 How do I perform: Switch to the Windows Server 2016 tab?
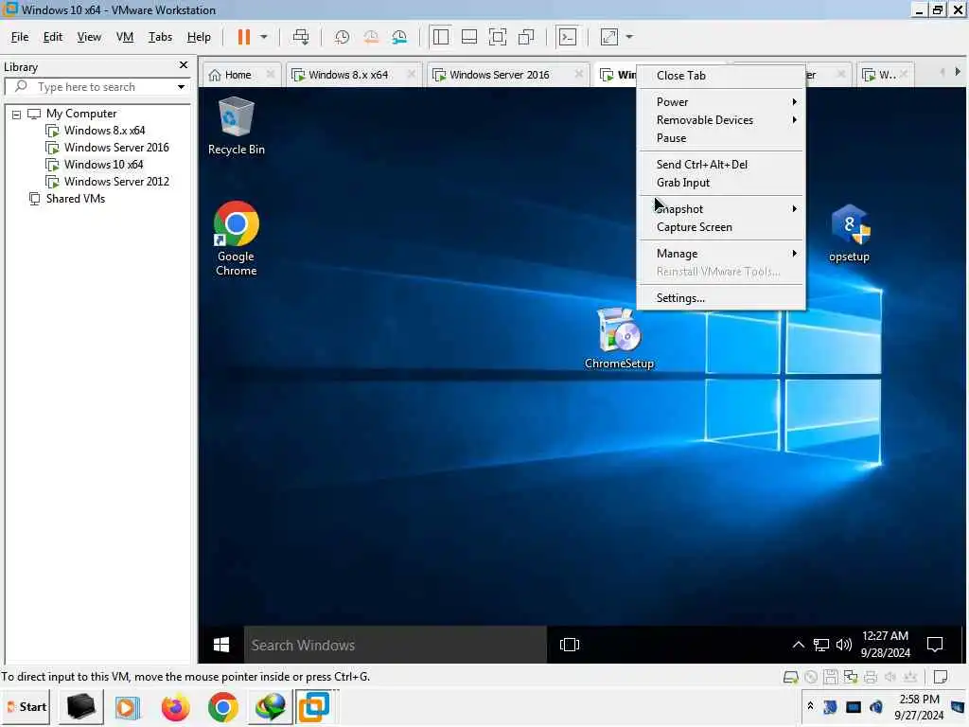[500, 75]
